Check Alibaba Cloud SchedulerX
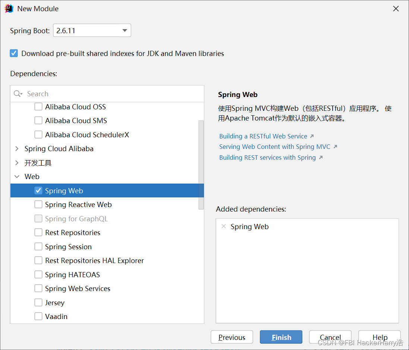409x350 pixels. (x=38, y=134)
